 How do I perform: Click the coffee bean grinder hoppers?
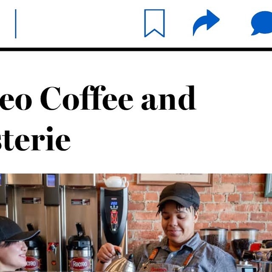pos(229,243)
